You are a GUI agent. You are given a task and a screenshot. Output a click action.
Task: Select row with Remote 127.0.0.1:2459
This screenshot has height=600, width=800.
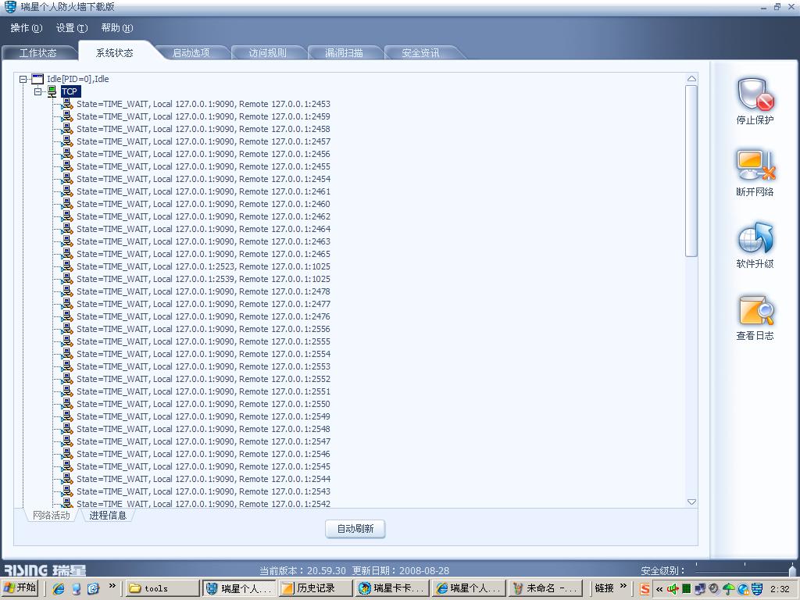coord(203,116)
